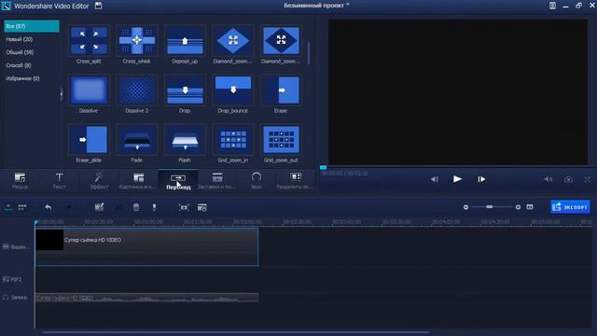Click the timeline horizontal scrollbar
Image resolution: width=597 pixels, height=336 pixels.
point(236,332)
